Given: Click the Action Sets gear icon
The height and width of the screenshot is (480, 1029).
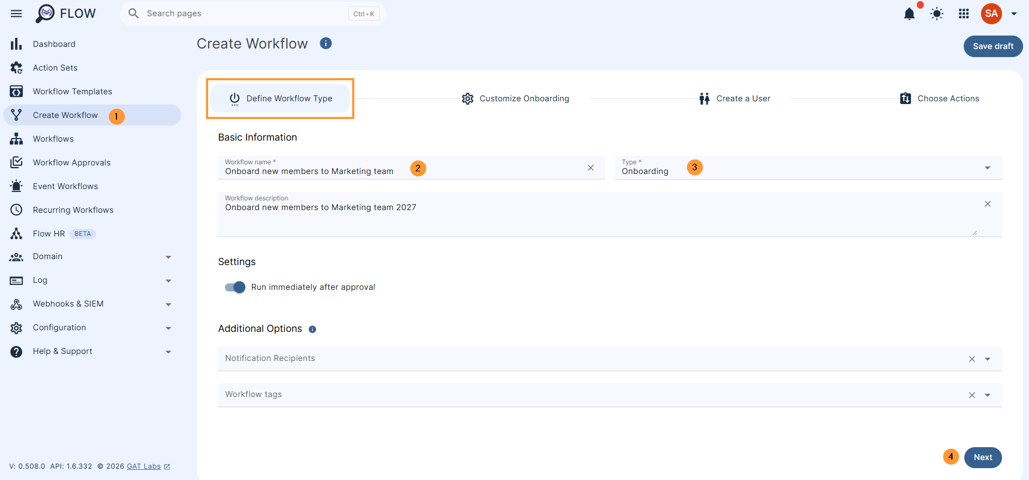Looking at the screenshot, I should (16, 68).
